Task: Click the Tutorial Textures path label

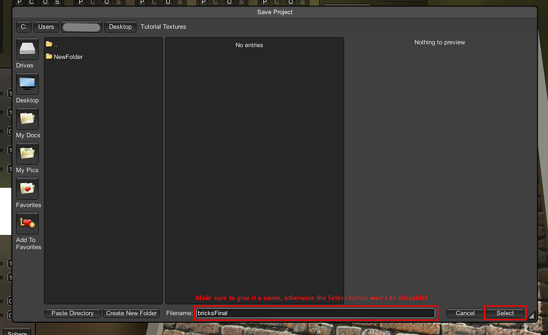Action: (x=163, y=27)
